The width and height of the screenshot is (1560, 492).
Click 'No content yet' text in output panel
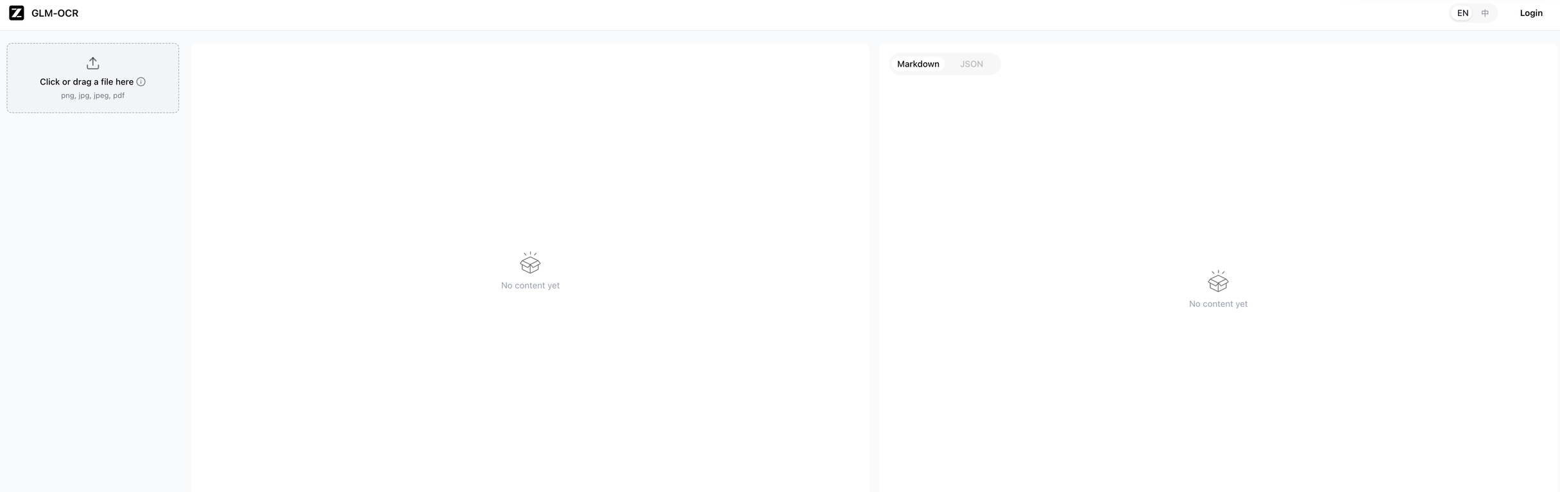[x=1218, y=304]
